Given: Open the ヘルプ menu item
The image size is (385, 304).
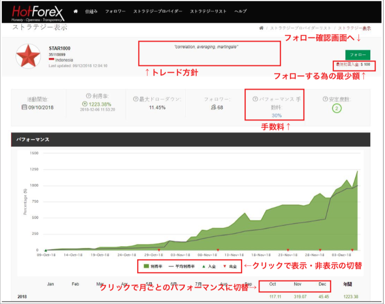Looking at the screenshot, I should [240, 11].
